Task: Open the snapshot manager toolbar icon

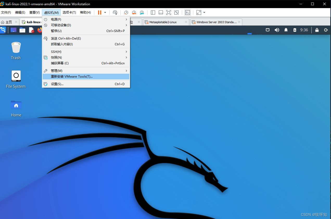Action: (x=142, y=12)
